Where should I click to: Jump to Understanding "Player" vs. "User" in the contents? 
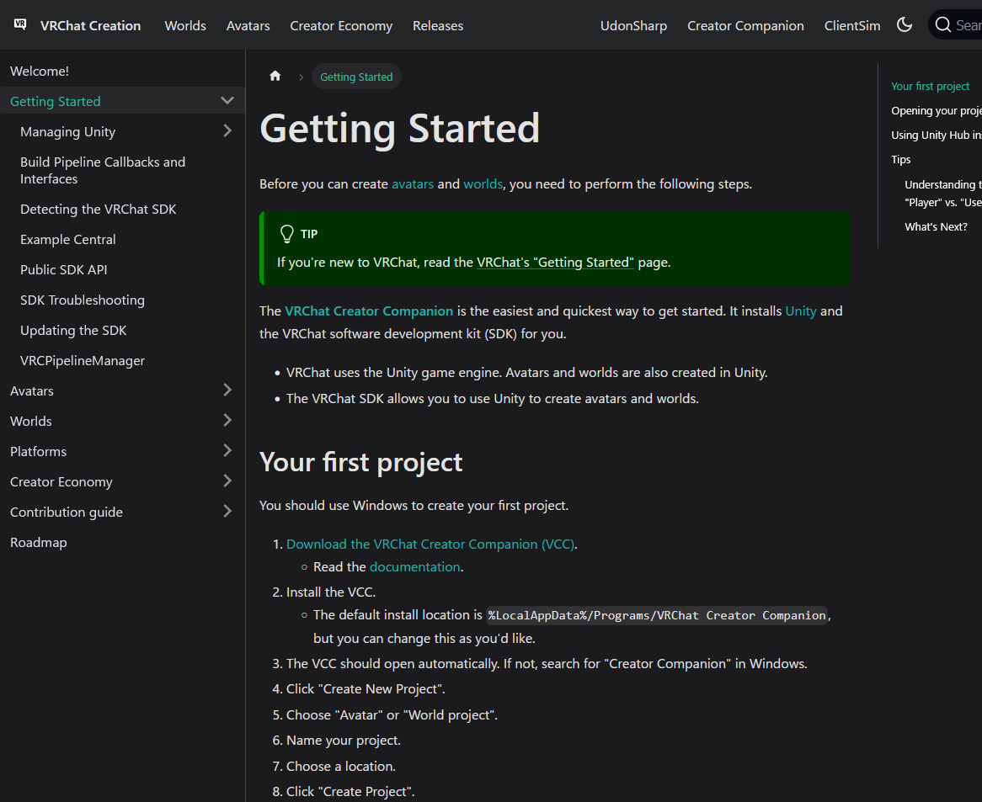pos(943,194)
